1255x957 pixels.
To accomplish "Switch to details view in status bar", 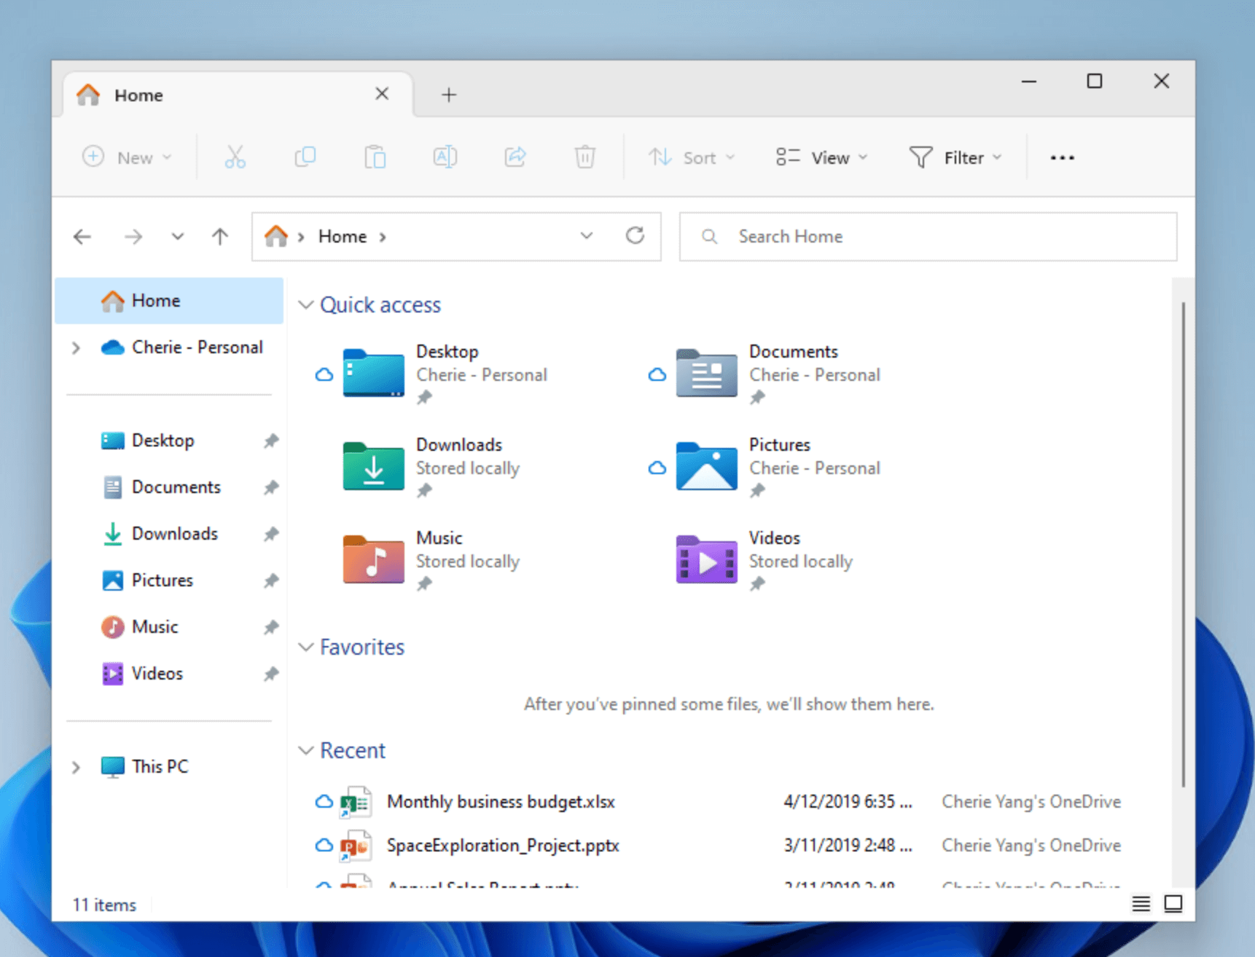I will (x=1141, y=903).
